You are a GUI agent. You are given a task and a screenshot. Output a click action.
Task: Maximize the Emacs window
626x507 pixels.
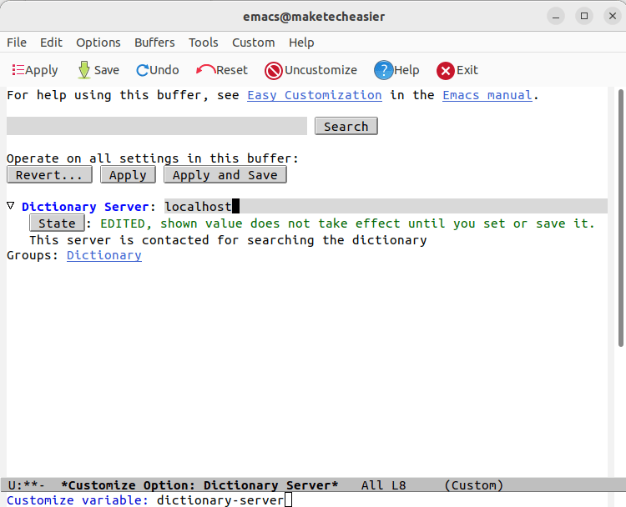584,17
